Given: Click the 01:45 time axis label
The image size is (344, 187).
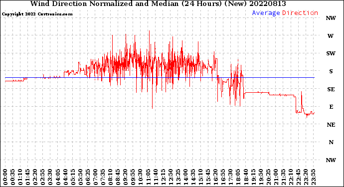Looking at the screenshot, I should [27, 177].
